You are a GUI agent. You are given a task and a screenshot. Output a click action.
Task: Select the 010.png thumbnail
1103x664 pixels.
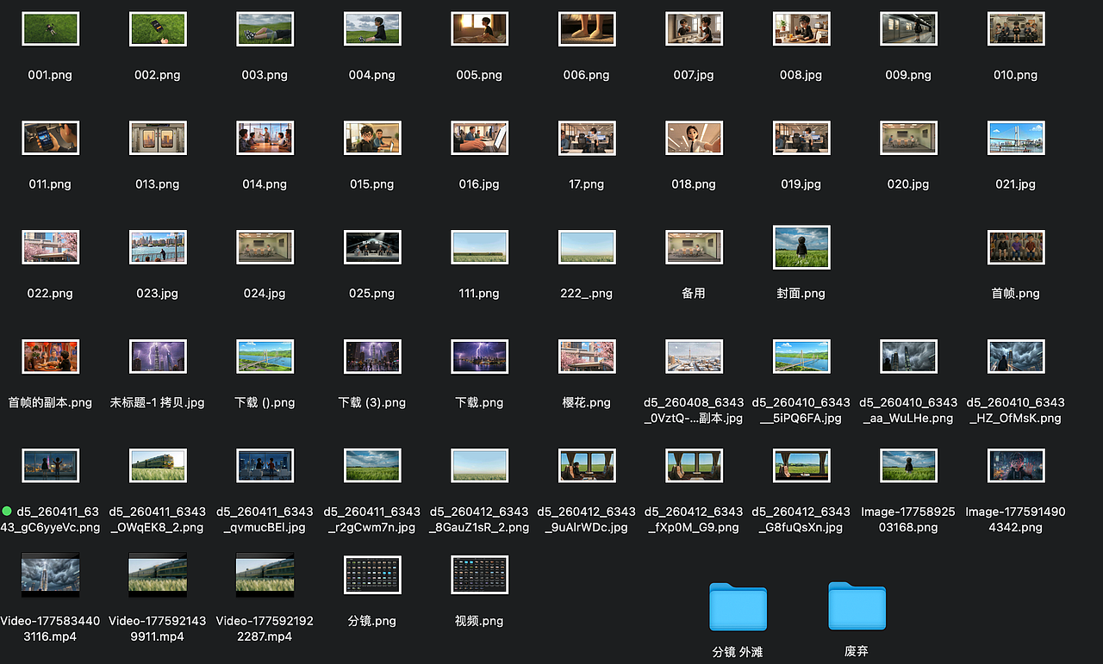[1016, 28]
